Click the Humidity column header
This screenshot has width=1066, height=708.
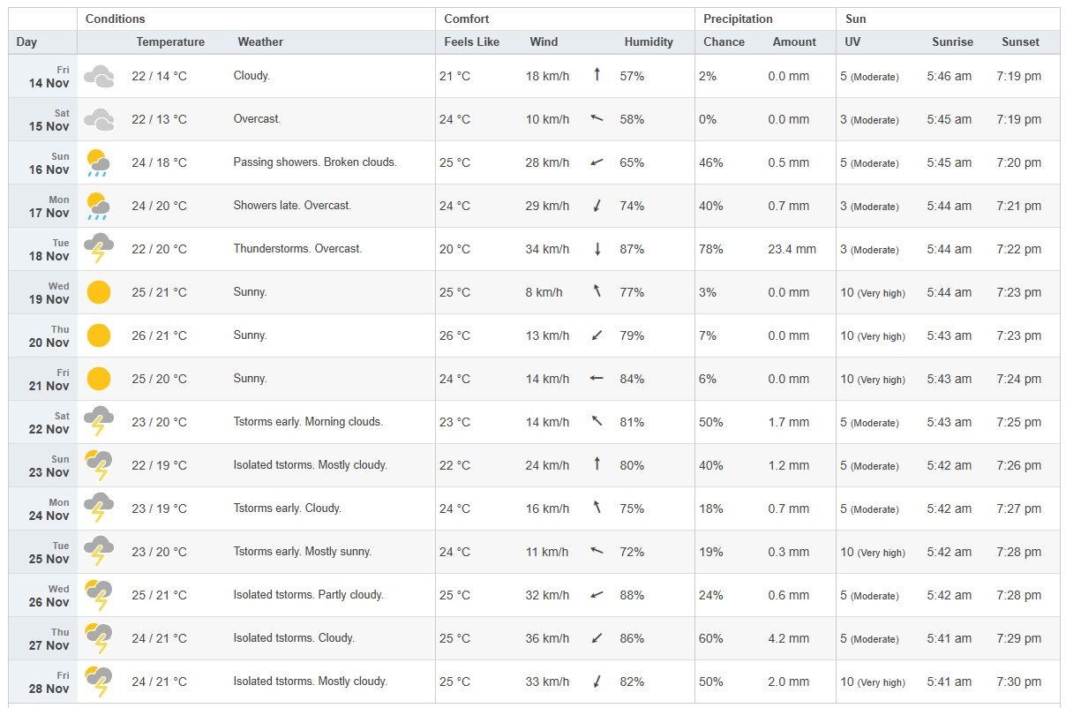tap(649, 41)
